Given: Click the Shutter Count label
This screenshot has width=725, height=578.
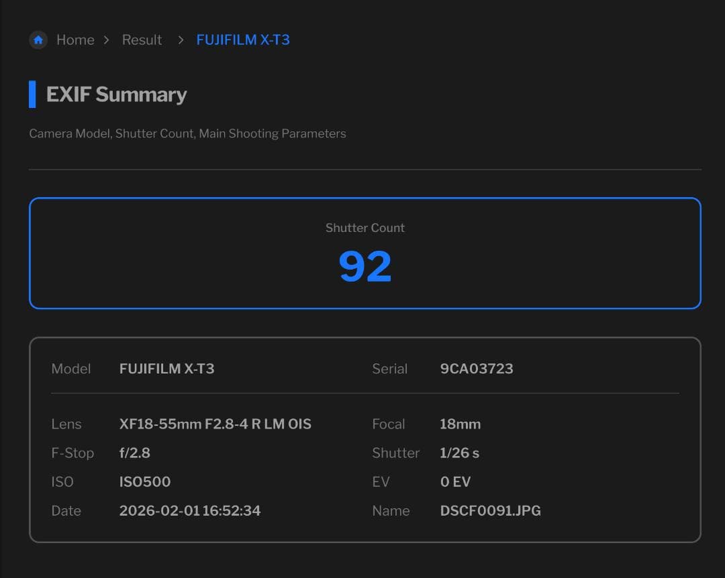Looking at the screenshot, I should [x=365, y=228].
